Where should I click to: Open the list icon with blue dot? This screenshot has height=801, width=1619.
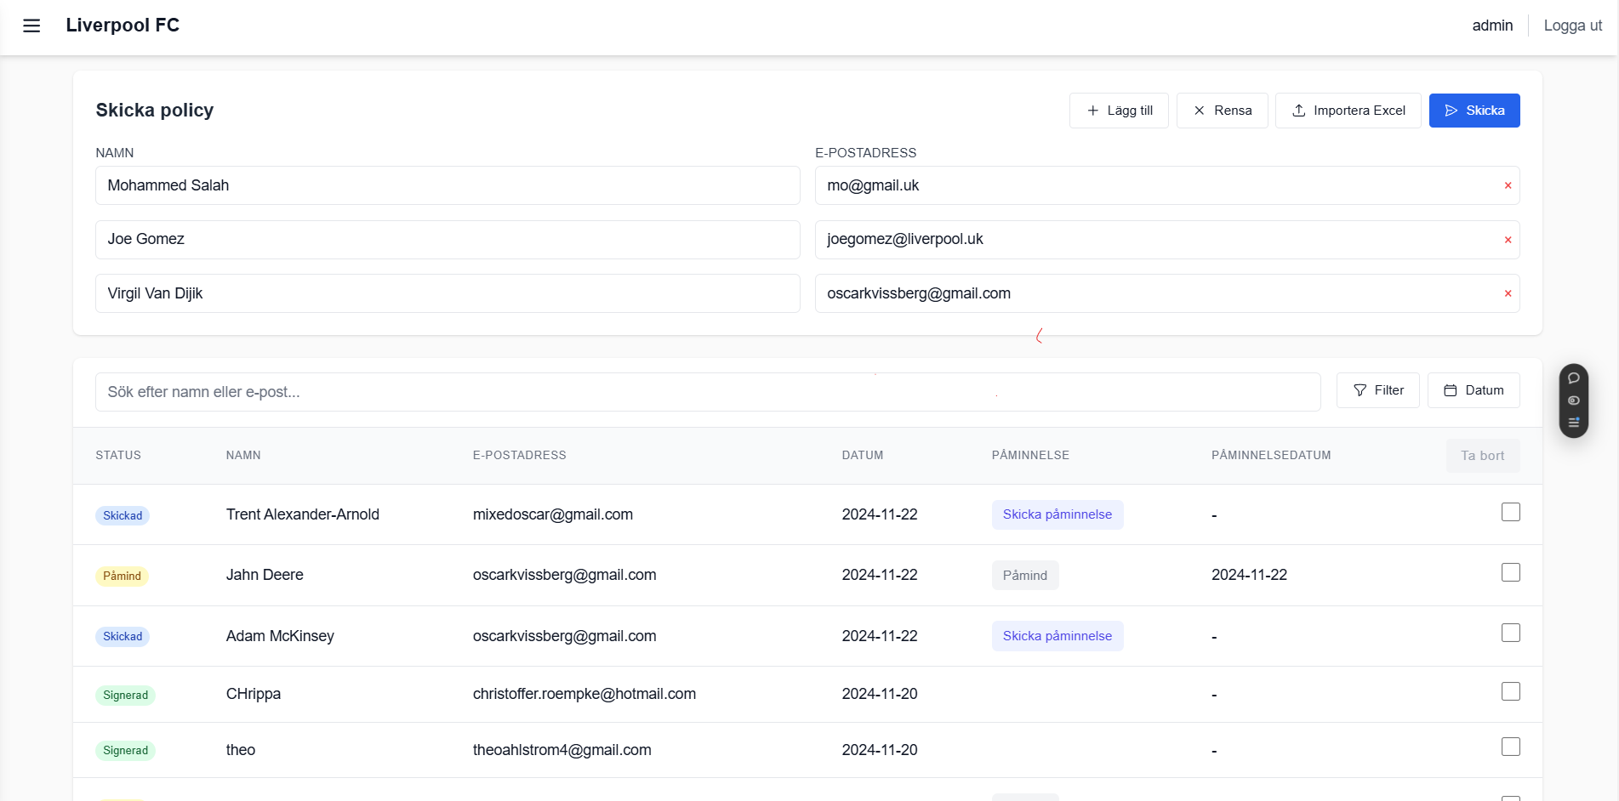(1574, 422)
